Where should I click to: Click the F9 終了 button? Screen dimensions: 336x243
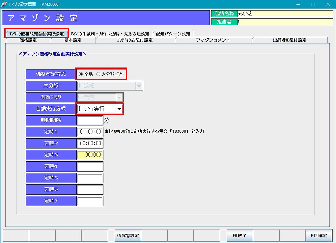[x=239, y=236]
